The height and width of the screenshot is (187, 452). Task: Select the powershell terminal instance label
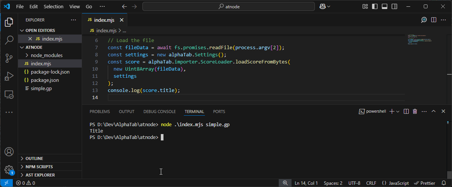tap(372, 112)
